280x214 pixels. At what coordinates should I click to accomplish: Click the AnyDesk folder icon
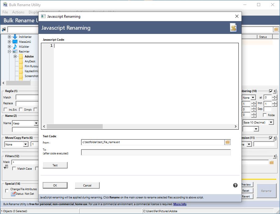coord(21,61)
